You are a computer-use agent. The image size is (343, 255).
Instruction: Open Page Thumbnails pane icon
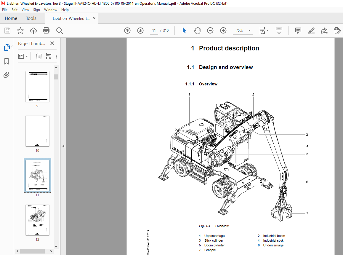(7, 47)
